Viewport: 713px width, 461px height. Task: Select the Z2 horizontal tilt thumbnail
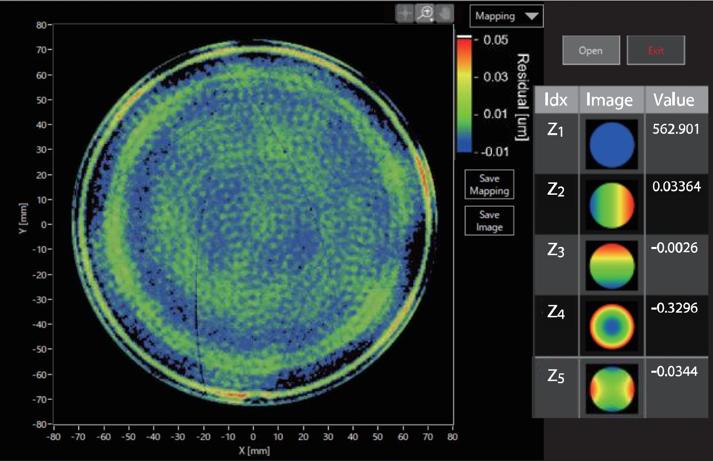click(x=612, y=205)
